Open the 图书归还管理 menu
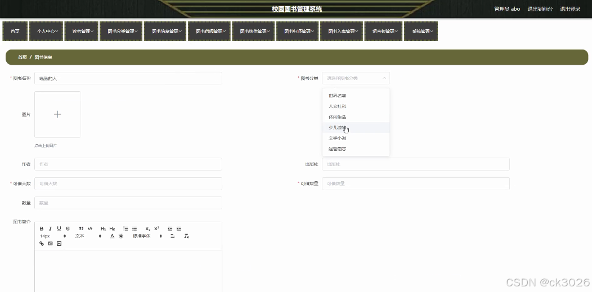 point(299,32)
